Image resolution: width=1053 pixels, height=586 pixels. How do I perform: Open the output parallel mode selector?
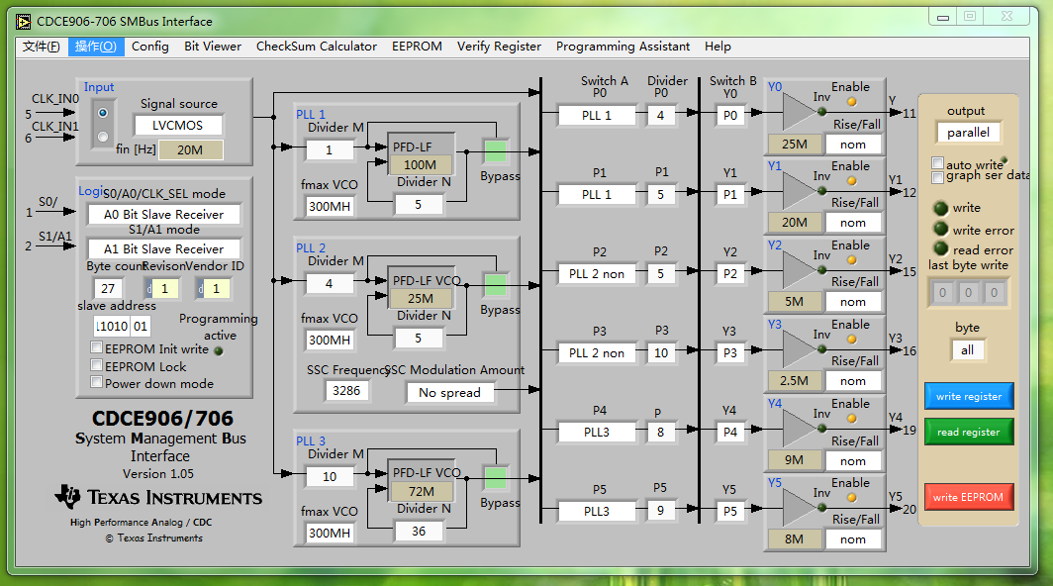[967, 132]
